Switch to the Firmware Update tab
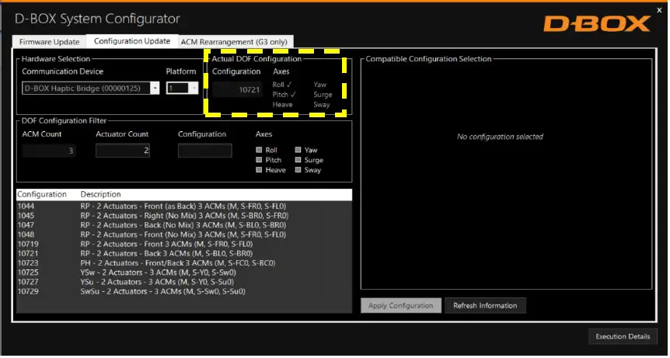This screenshot has height=358, width=670. click(x=49, y=42)
